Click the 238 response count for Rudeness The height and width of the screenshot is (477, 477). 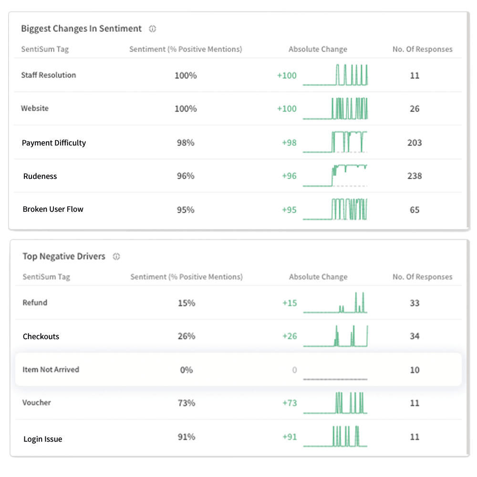tap(415, 176)
